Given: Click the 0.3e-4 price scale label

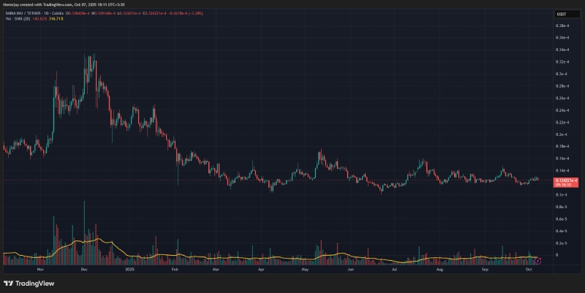Looking at the screenshot, I should tap(562, 74).
